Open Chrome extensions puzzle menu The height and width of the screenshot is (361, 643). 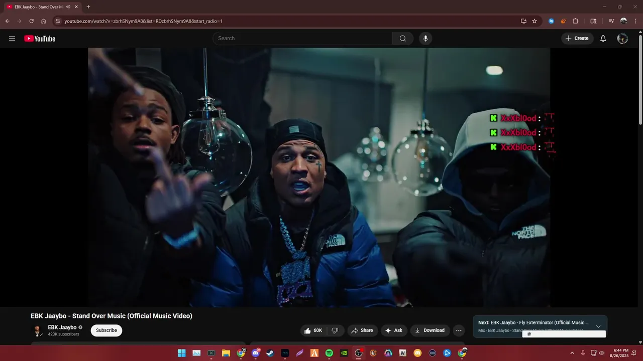tap(576, 21)
